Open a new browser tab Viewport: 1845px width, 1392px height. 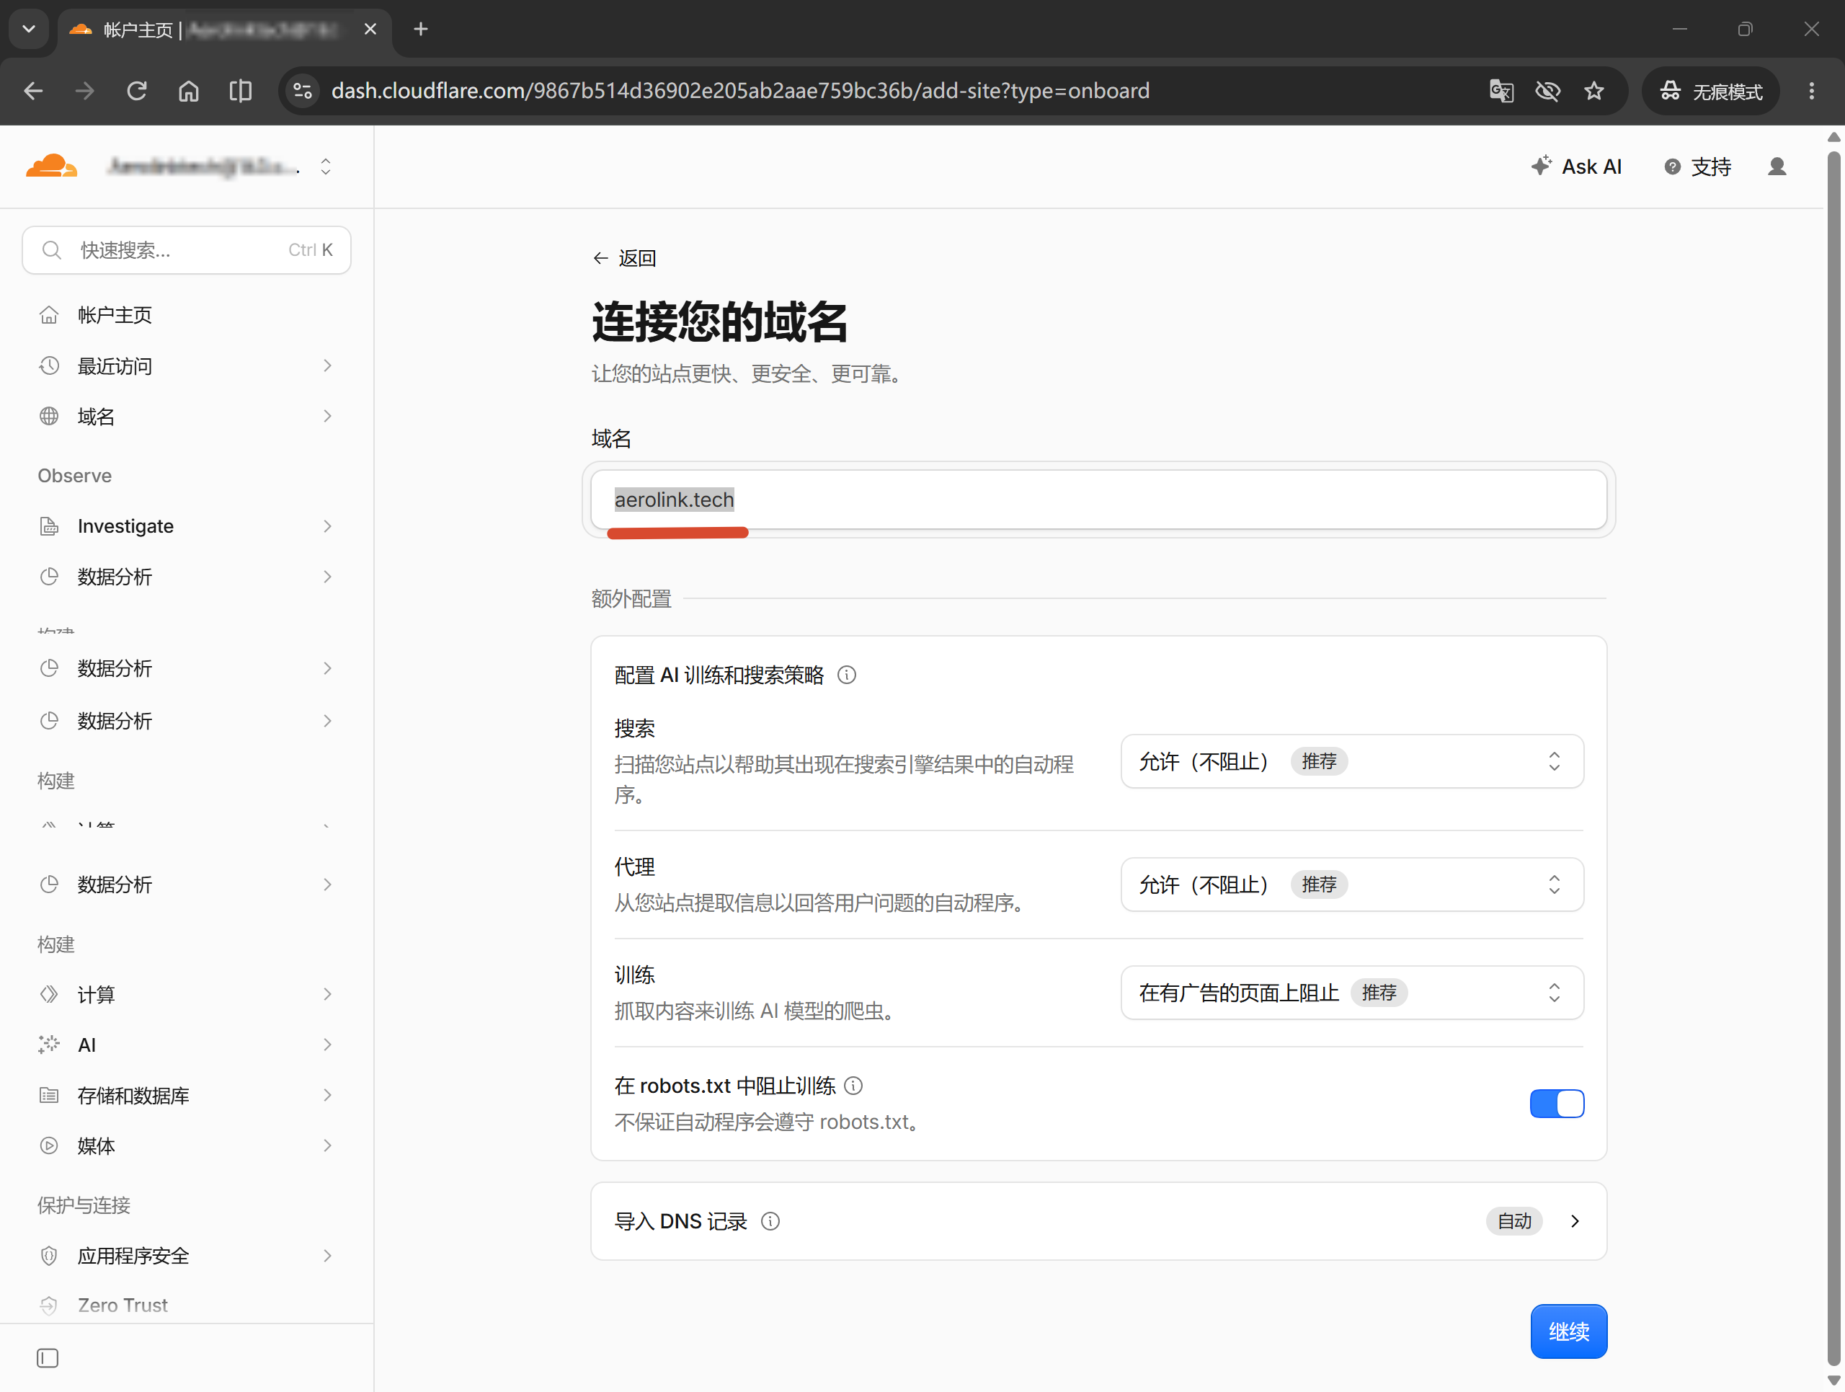(x=421, y=29)
